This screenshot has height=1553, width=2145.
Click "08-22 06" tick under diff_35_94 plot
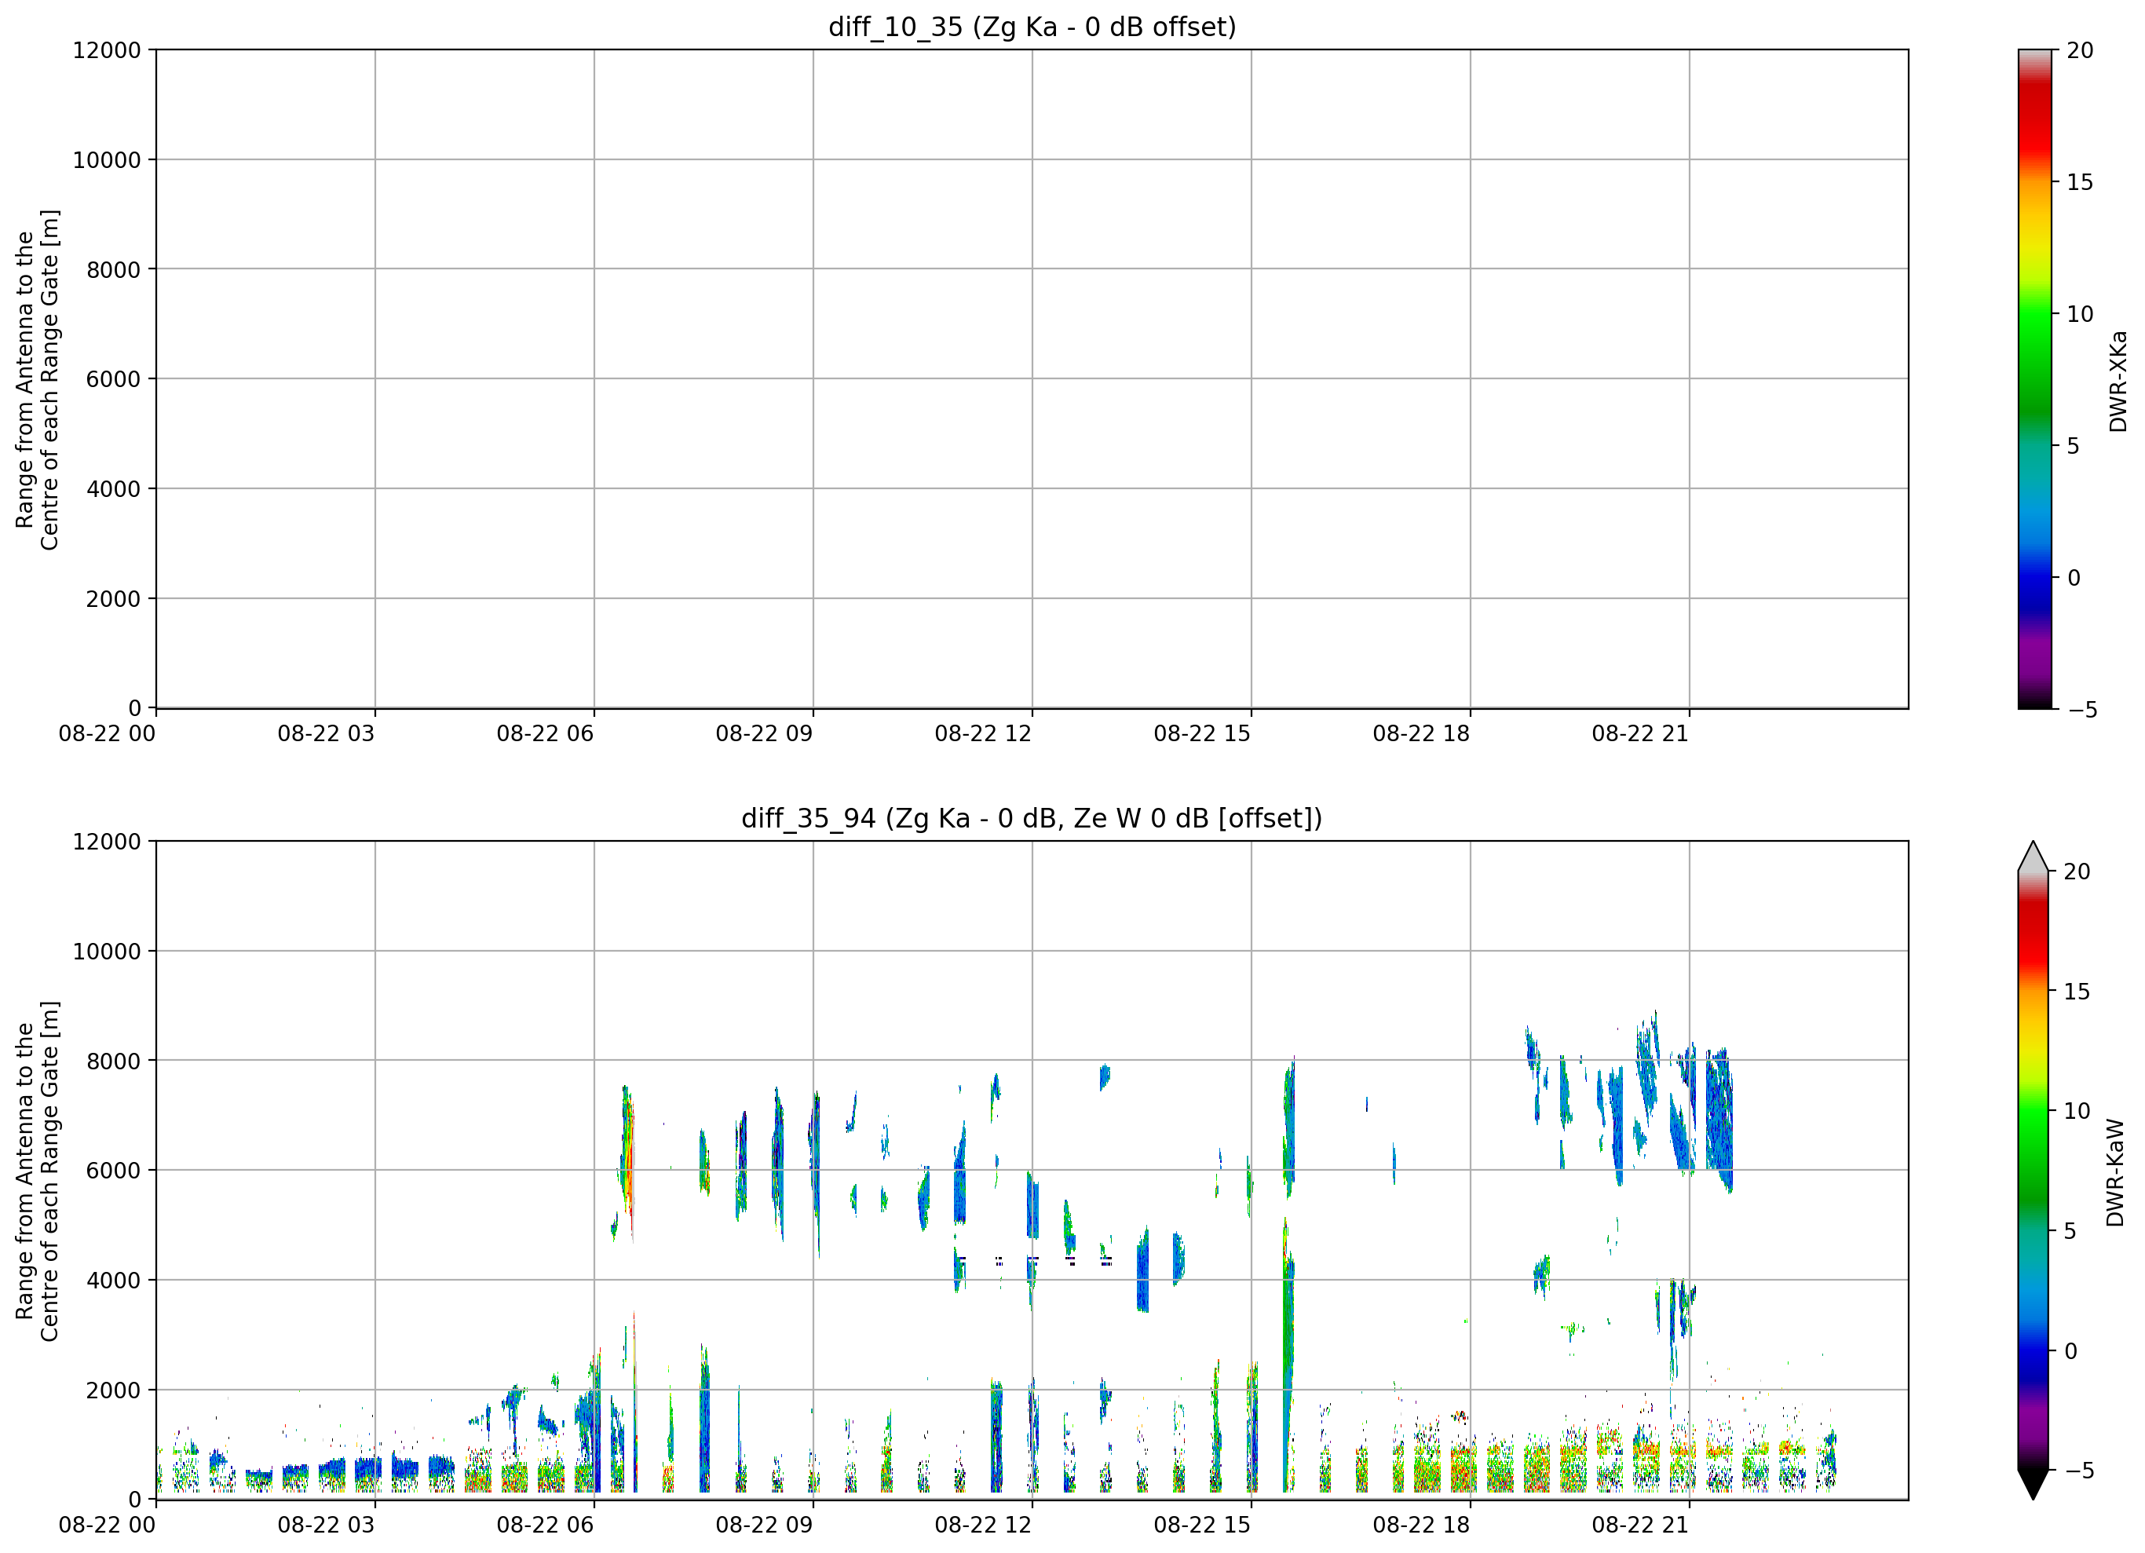pyautogui.click(x=545, y=1525)
